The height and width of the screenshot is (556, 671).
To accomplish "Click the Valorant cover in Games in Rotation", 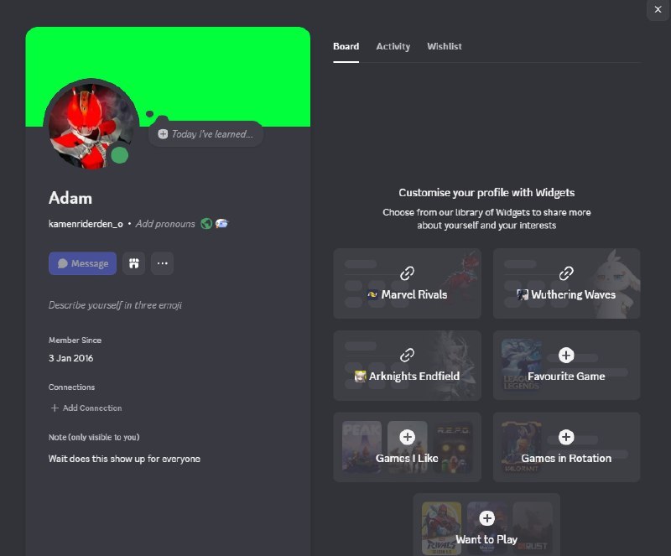I will click(521, 447).
